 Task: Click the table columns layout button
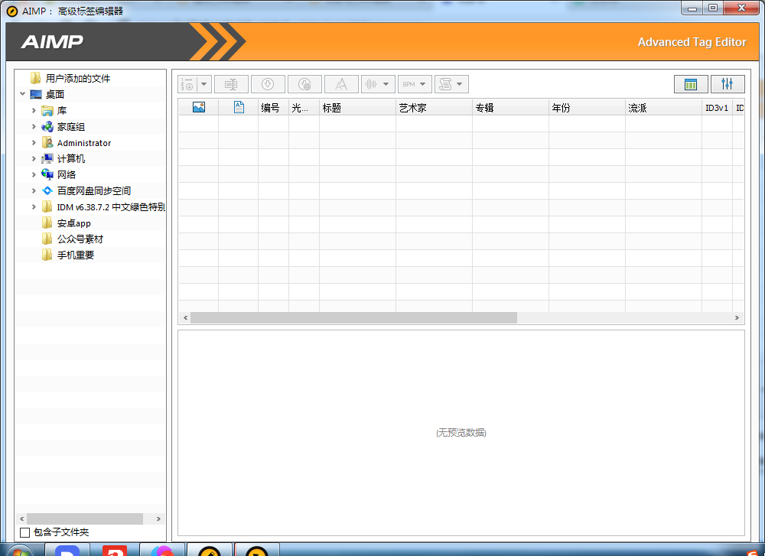tap(691, 84)
